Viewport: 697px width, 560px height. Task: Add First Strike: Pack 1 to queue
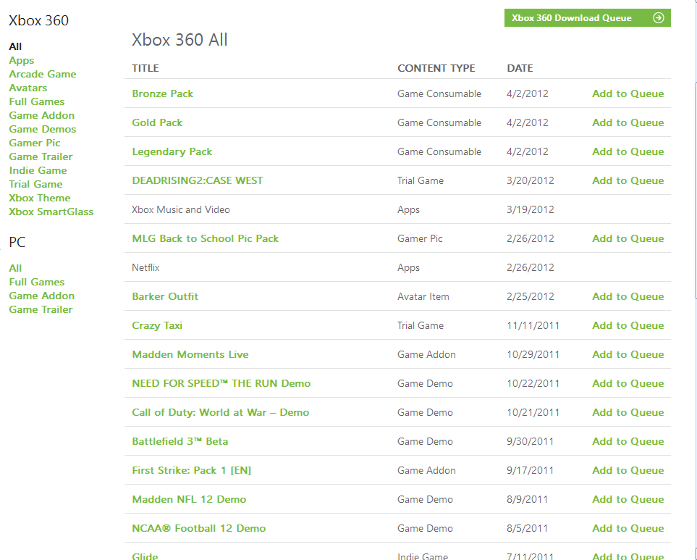click(x=628, y=470)
